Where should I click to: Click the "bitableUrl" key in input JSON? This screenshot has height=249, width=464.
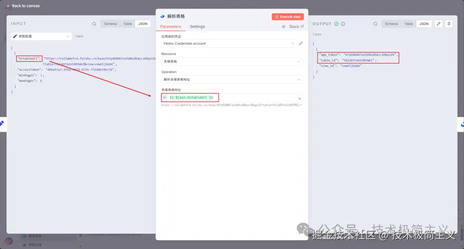tap(29, 58)
